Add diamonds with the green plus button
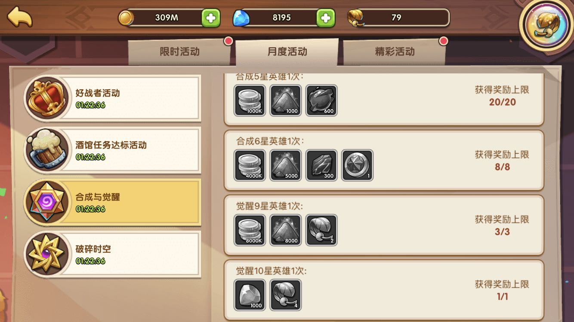 point(326,18)
